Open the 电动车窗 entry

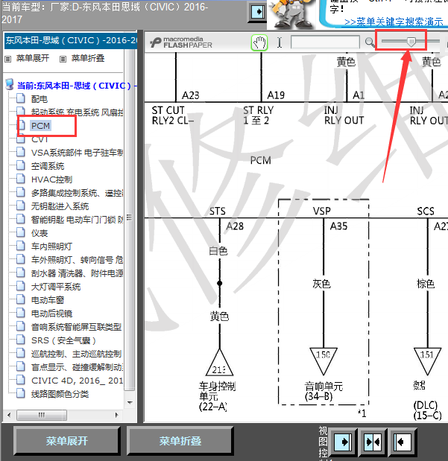click(x=48, y=300)
